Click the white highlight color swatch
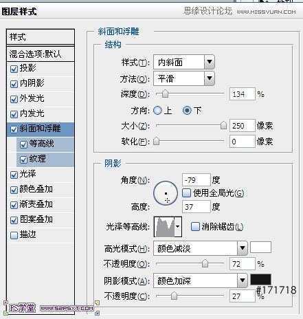The width and height of the screenshot is (303, 319). pyautogui.click(x=260, y=247)
